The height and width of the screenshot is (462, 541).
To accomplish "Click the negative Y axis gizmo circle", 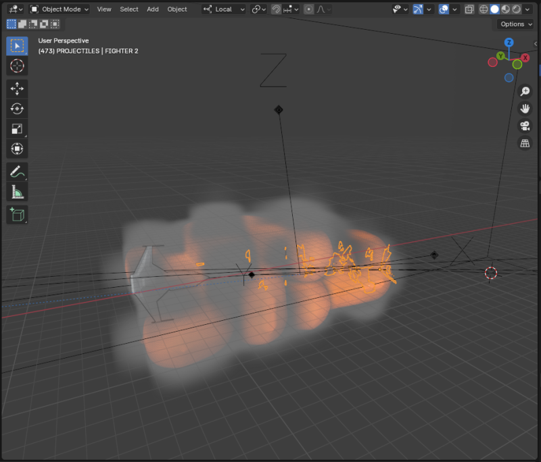I will [517, 64].
